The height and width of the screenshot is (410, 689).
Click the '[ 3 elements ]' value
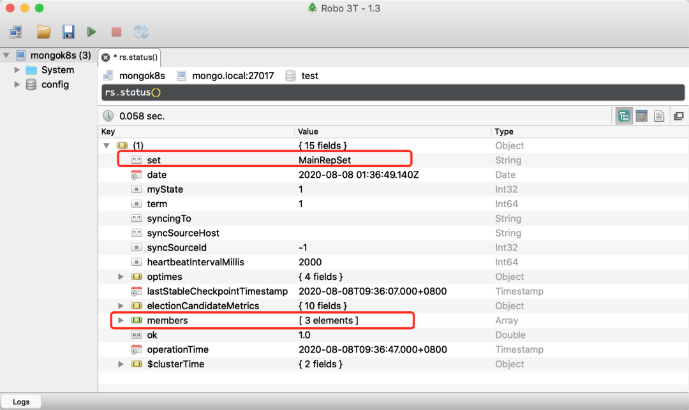[x=329, y=321]
